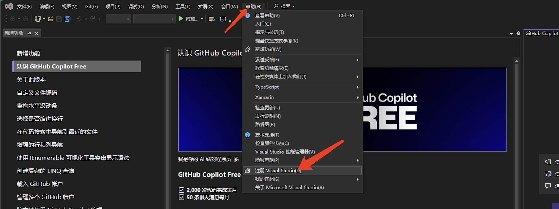Click the 技术支持 help circle icon
The width and height of the screenshot is (559, 209).
(247, 135)
